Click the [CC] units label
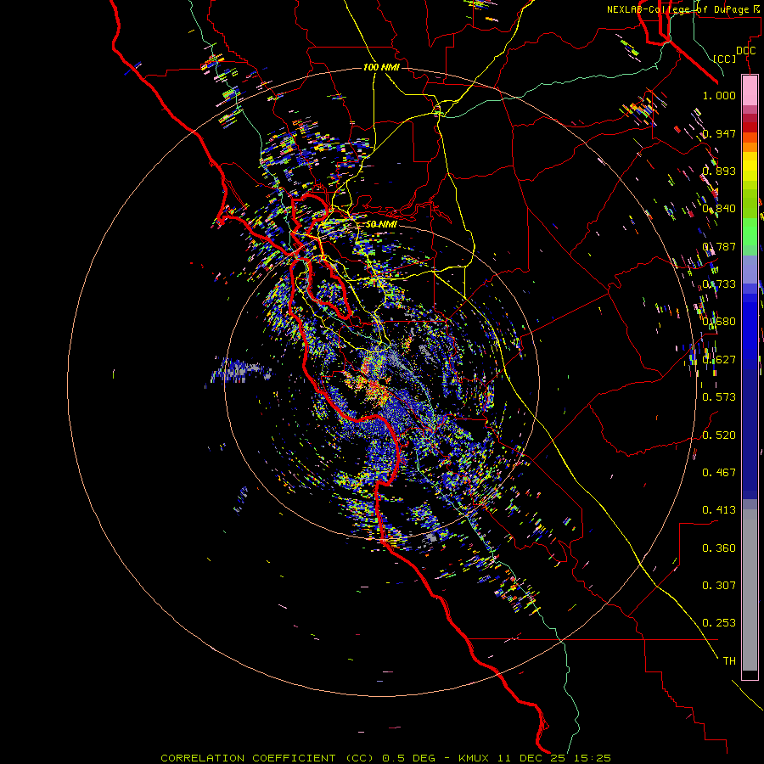764x764 pixels. [x=725, y=59]
